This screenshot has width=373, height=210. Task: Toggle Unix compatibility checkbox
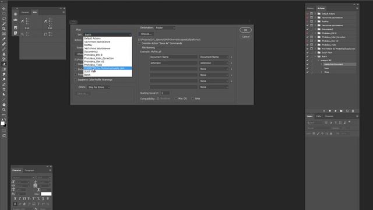(193, 99)
